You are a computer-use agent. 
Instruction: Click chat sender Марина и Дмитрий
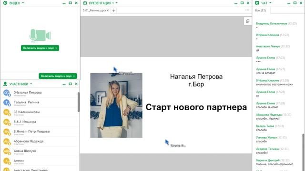point(268,161)
